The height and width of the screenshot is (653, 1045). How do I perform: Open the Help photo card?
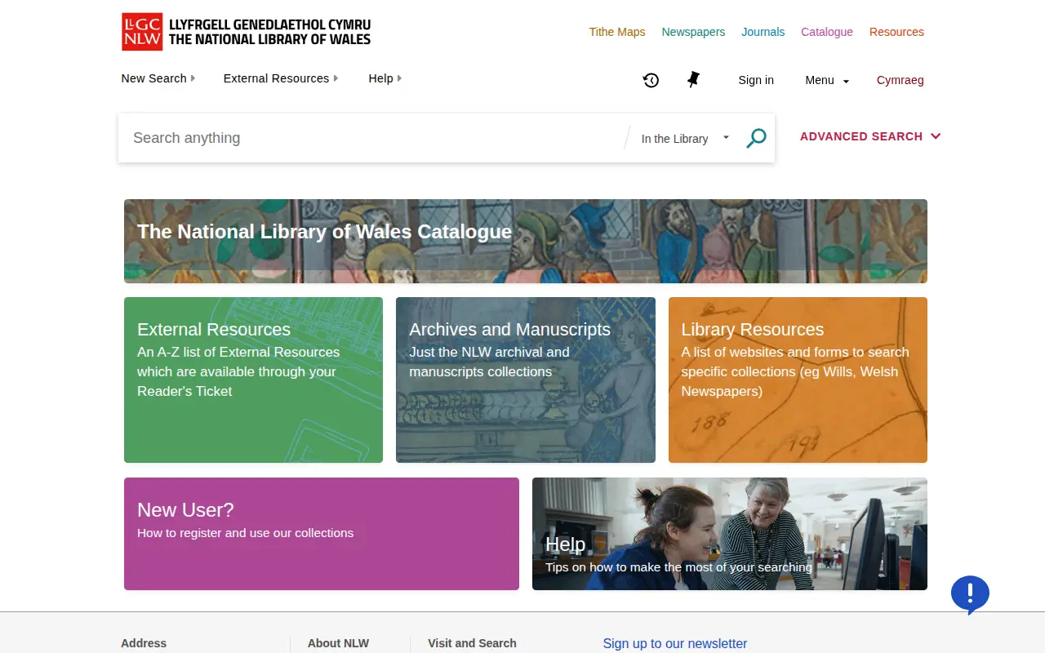tap(730, 534)
